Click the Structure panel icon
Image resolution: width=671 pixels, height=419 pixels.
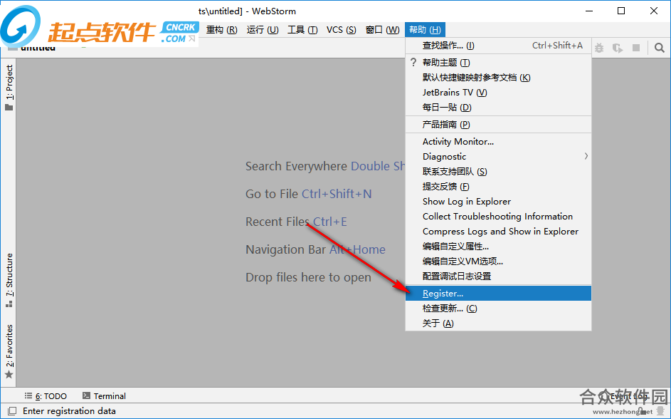tap(9, 304)
